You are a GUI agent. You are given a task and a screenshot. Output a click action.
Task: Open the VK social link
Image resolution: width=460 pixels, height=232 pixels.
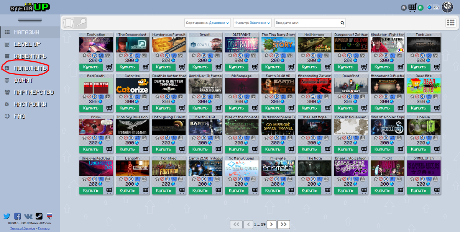(28, 216)
